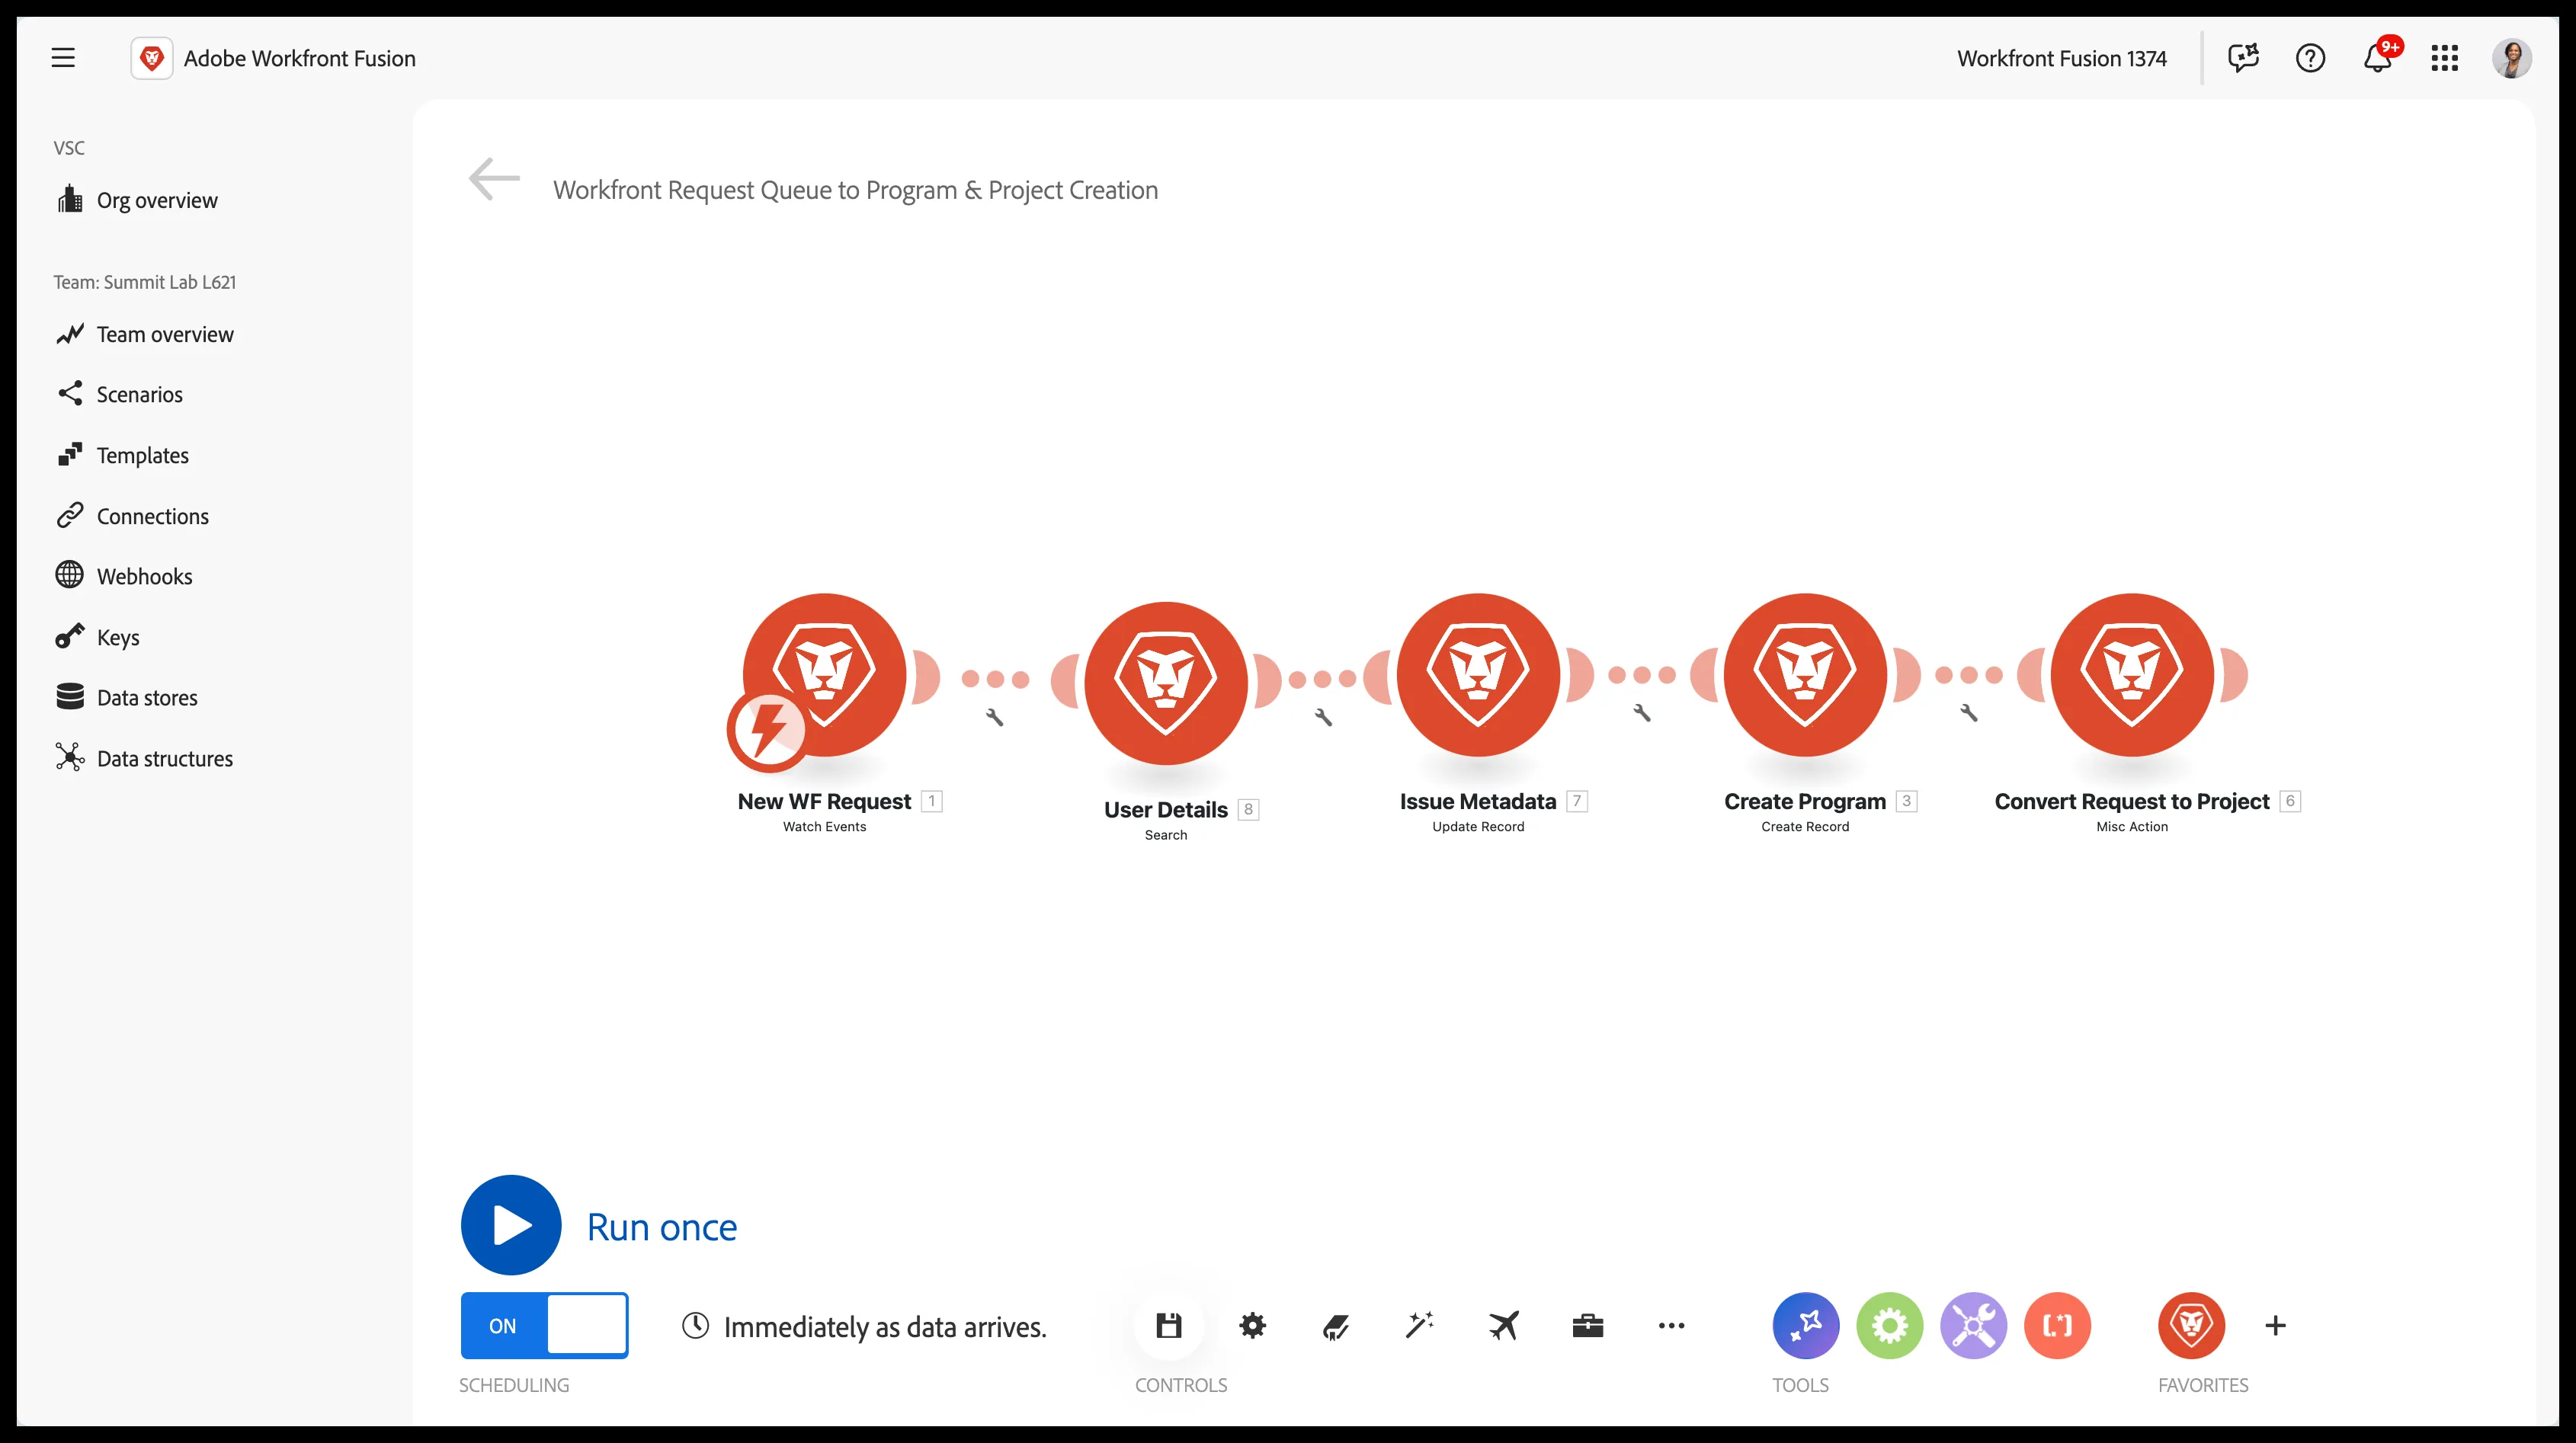Open the Immediately as data arrives schedule
This screenshot has width=2576, height=1443.
pos(865,1326)
